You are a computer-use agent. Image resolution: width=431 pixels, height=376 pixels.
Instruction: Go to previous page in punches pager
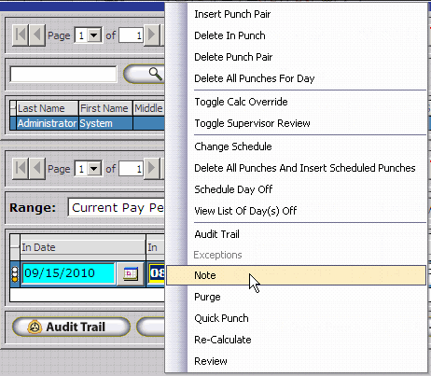point(37,169)
